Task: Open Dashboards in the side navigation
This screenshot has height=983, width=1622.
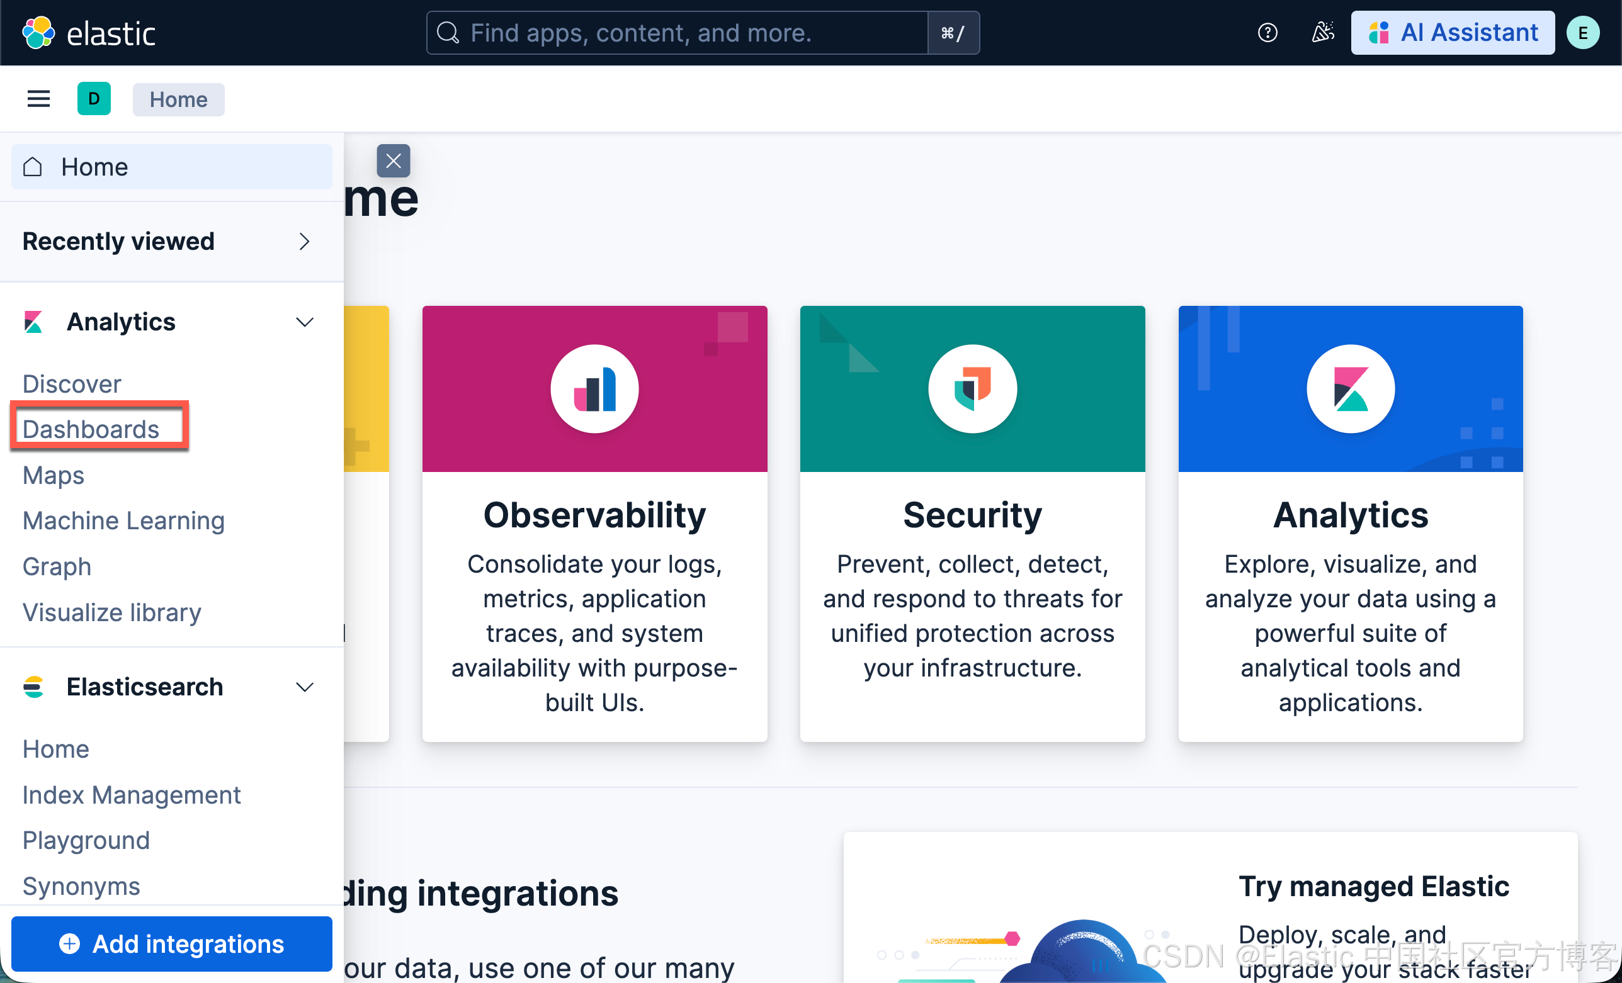Action: point(91,429)
